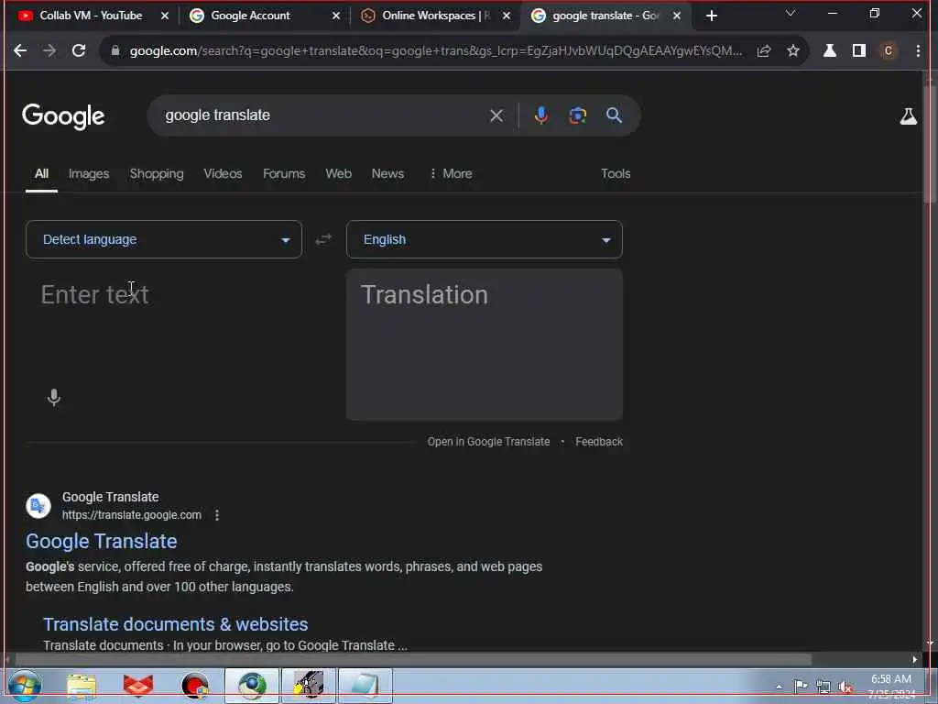Bookmark this page with the star icon
Image resolution: width=938 pixels, height=704 pixels.
(x=793, y=51)
